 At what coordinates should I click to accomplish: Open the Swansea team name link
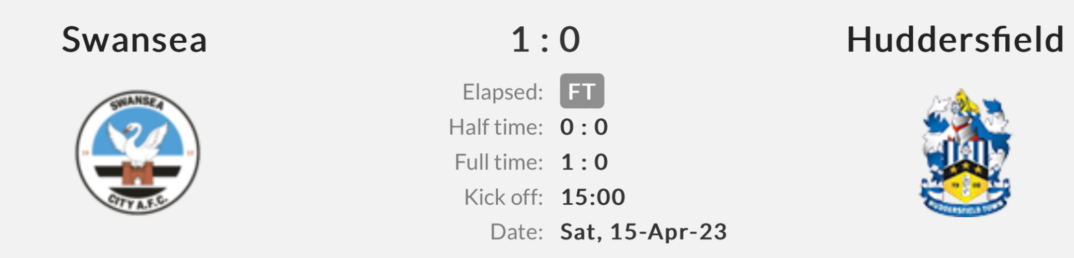(134, 40)
